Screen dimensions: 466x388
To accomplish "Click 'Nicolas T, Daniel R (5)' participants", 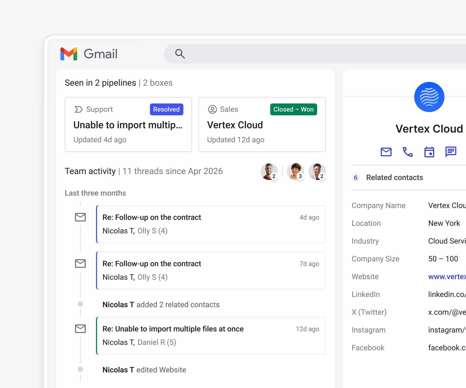I will pos(139,342).
